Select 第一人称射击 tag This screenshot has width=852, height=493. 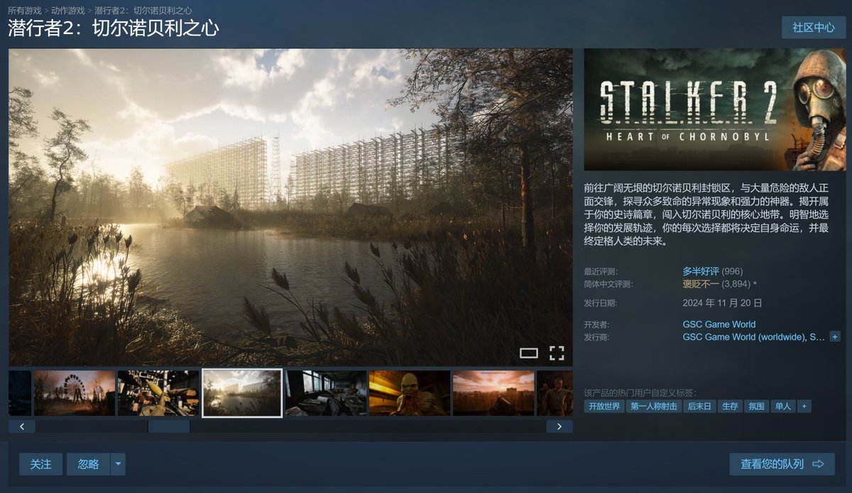653,406
